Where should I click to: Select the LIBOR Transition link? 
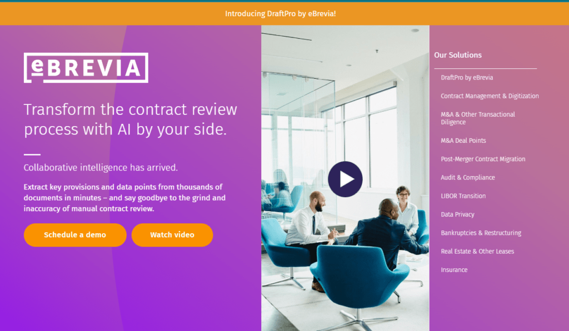click(463, 196)
